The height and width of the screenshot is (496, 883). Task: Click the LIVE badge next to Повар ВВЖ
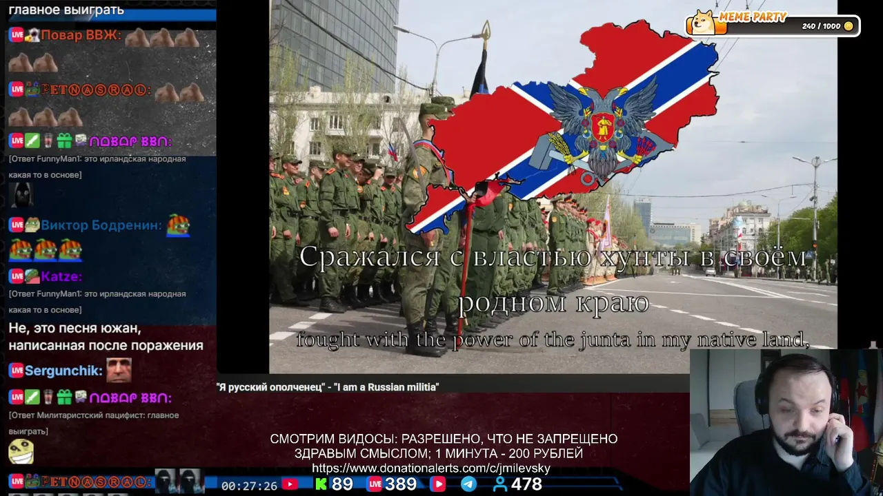point(16,35)
